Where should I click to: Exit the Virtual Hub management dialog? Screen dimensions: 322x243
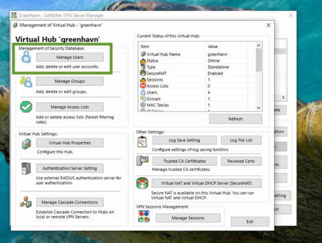coord(250,222)
